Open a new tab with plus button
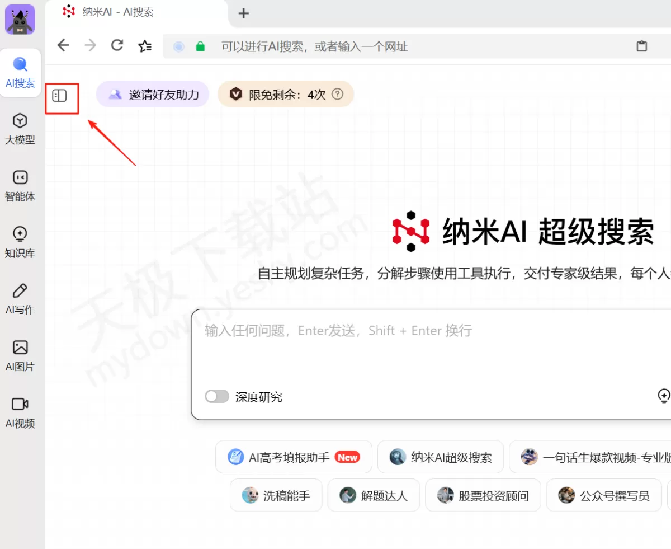 (243, 13)
